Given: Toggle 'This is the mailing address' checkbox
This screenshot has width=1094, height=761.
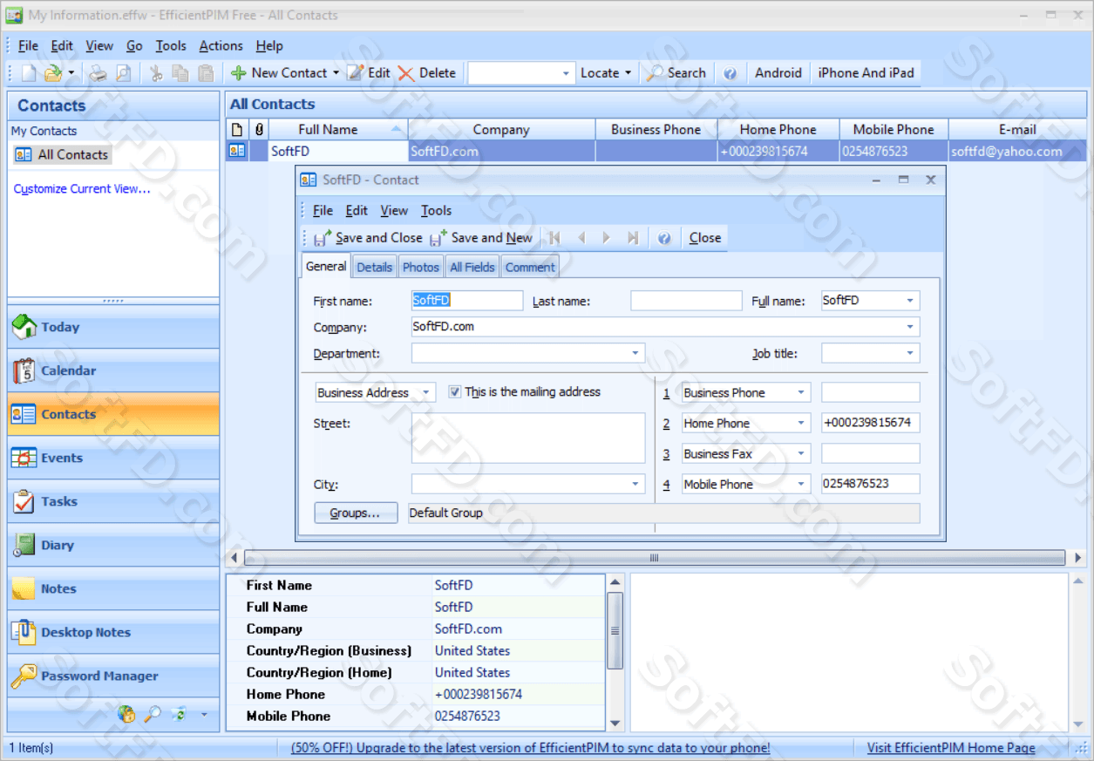Looking at the screenshot, I should click(x=454, y=392).
